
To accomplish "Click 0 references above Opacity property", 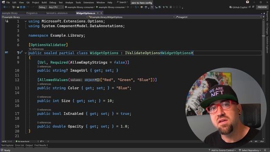I will coord(44,122).
